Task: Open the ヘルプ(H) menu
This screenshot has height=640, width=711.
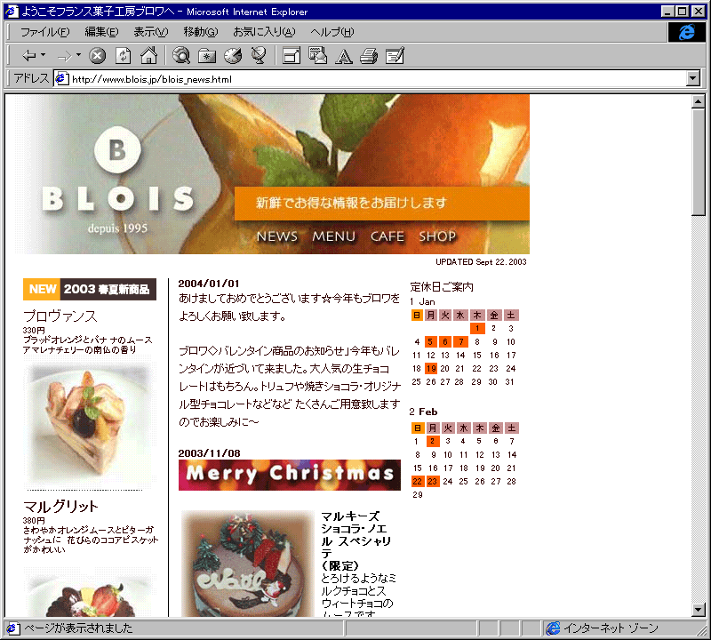Action: point(332,32)
